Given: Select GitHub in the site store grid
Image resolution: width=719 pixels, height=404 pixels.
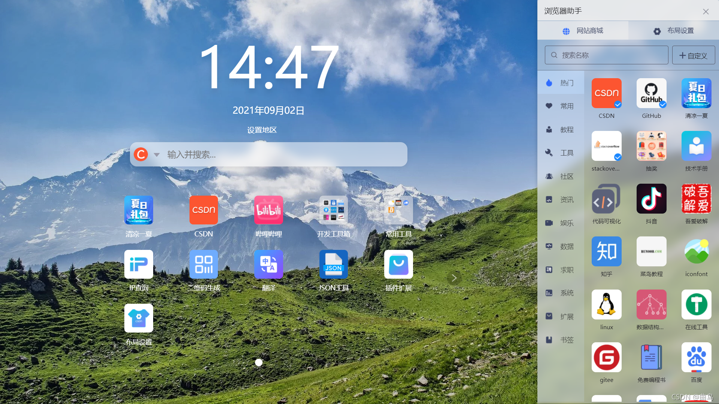Looking at the screenshot, I should pos(651,93).
